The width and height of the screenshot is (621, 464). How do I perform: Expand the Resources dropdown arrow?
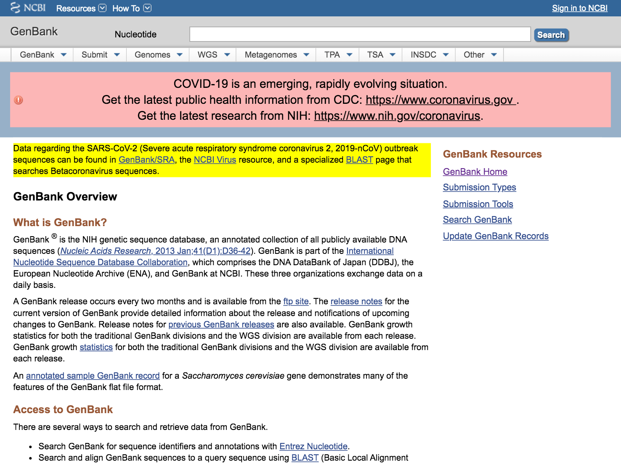point(102,8)
